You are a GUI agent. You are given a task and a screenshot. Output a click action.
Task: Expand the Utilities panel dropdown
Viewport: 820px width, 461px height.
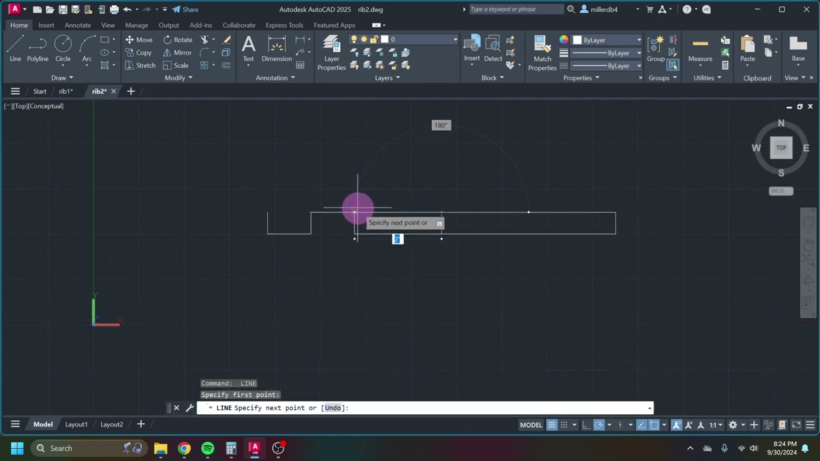(x=707, y=78)
